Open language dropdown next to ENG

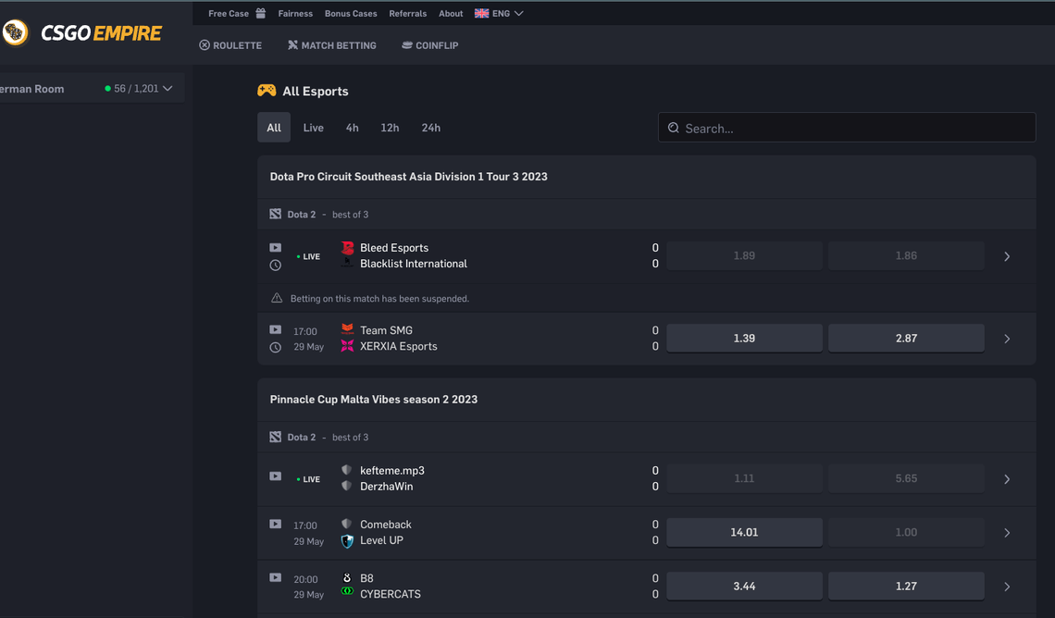pyautogui.click(x=519, y=14)
